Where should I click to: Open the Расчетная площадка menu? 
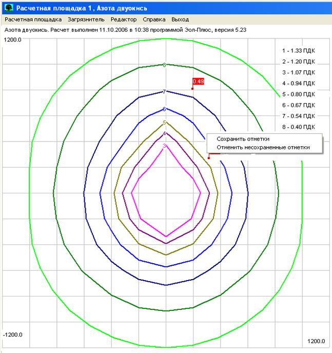[x=33, y=19]
